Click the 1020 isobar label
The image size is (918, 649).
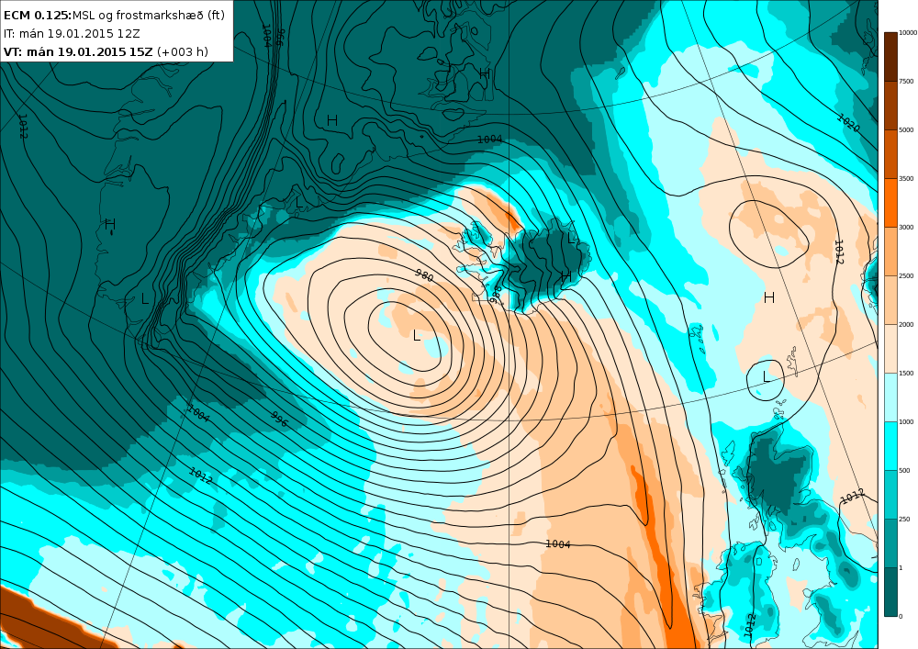[x=848, y=124]
